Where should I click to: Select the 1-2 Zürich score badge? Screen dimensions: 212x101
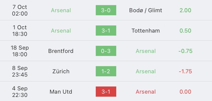pos(106,71)
